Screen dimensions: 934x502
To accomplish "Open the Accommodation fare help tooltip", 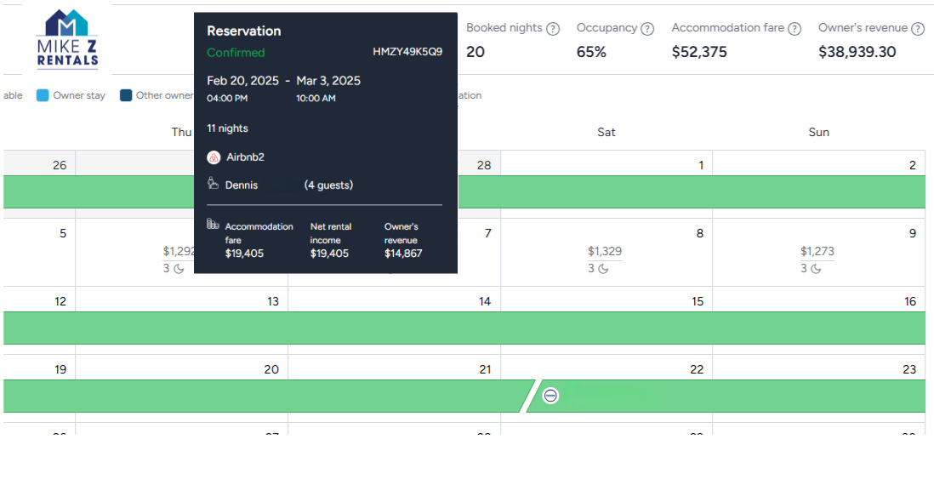I will 797,28.
